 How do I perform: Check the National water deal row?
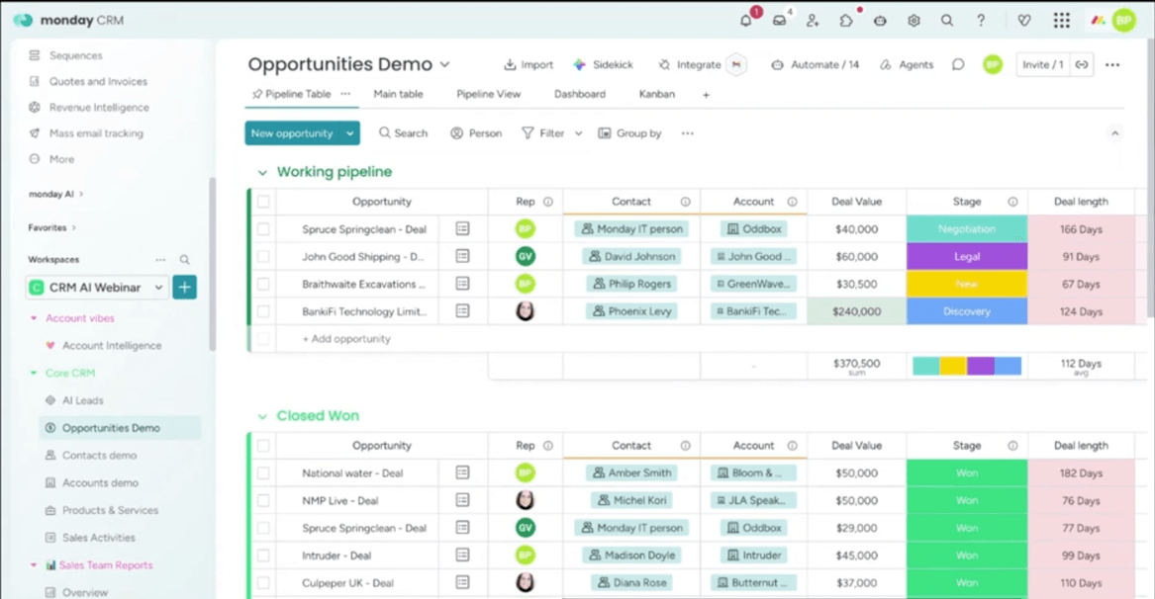pos(263,473)
